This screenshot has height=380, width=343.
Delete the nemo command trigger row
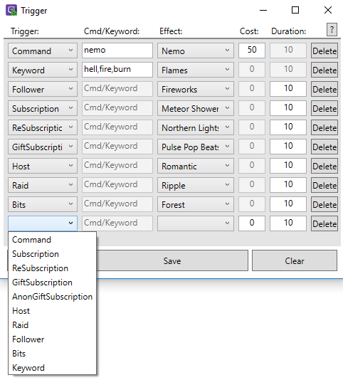pyautogui.click(x=324, y=51)
